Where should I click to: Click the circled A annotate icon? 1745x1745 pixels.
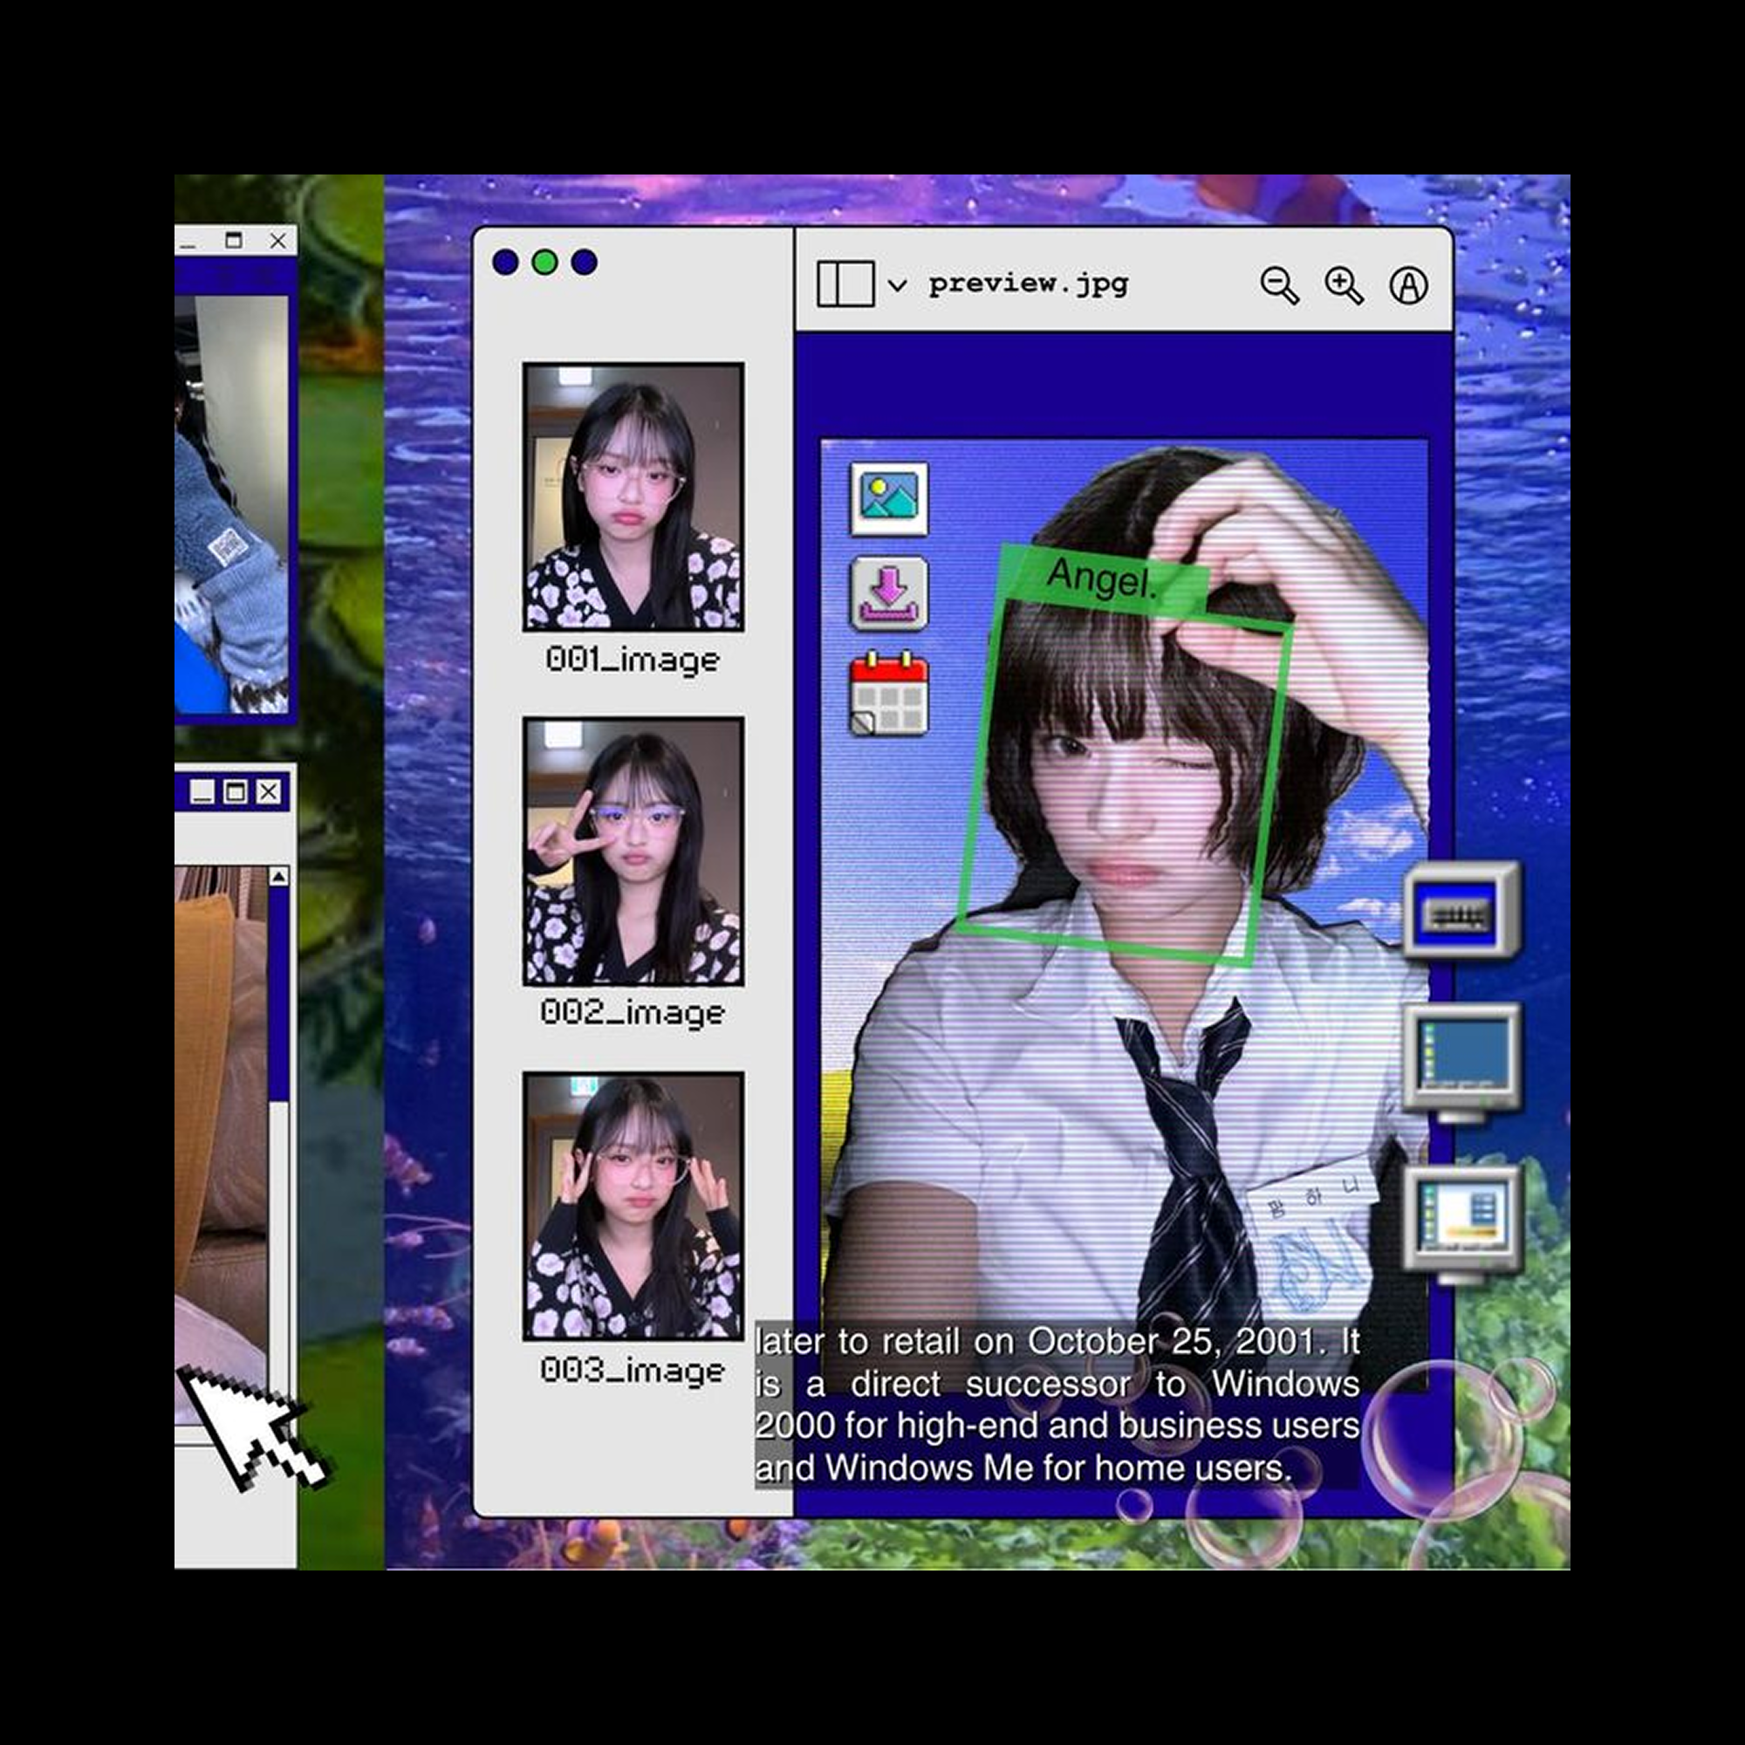[1408, 285]
